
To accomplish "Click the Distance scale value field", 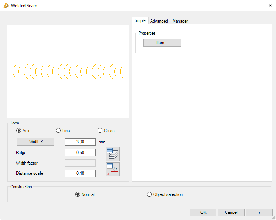I will point(80,173).
